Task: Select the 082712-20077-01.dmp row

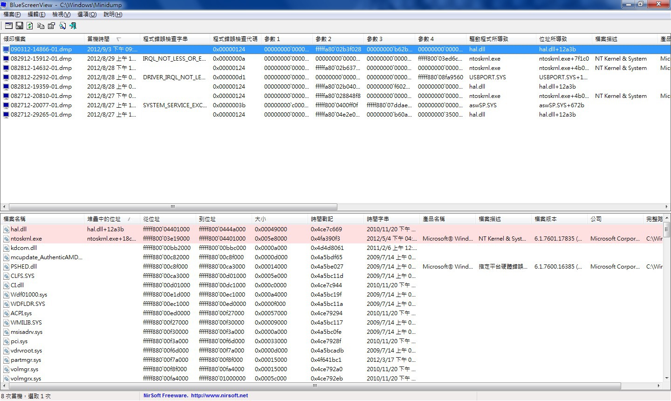Action: click(x=41, y=105)
